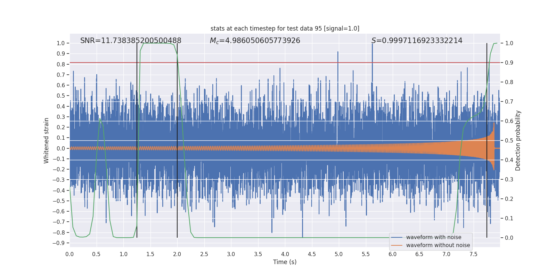The width and height of the screenshot is (556, 278).
Task: Click the 'waveform with noise' legend label
Action: click(434, 237)
